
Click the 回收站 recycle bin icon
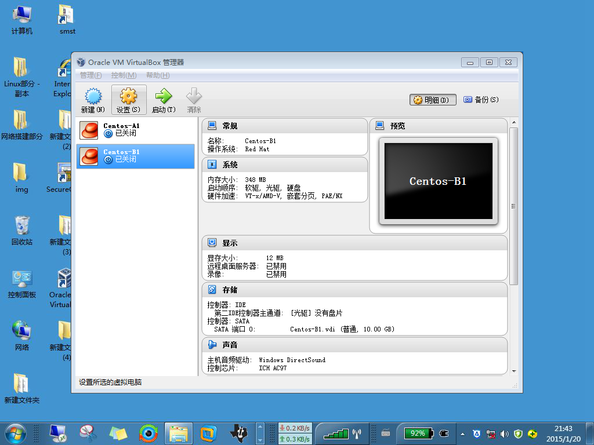tap(21, 231)
